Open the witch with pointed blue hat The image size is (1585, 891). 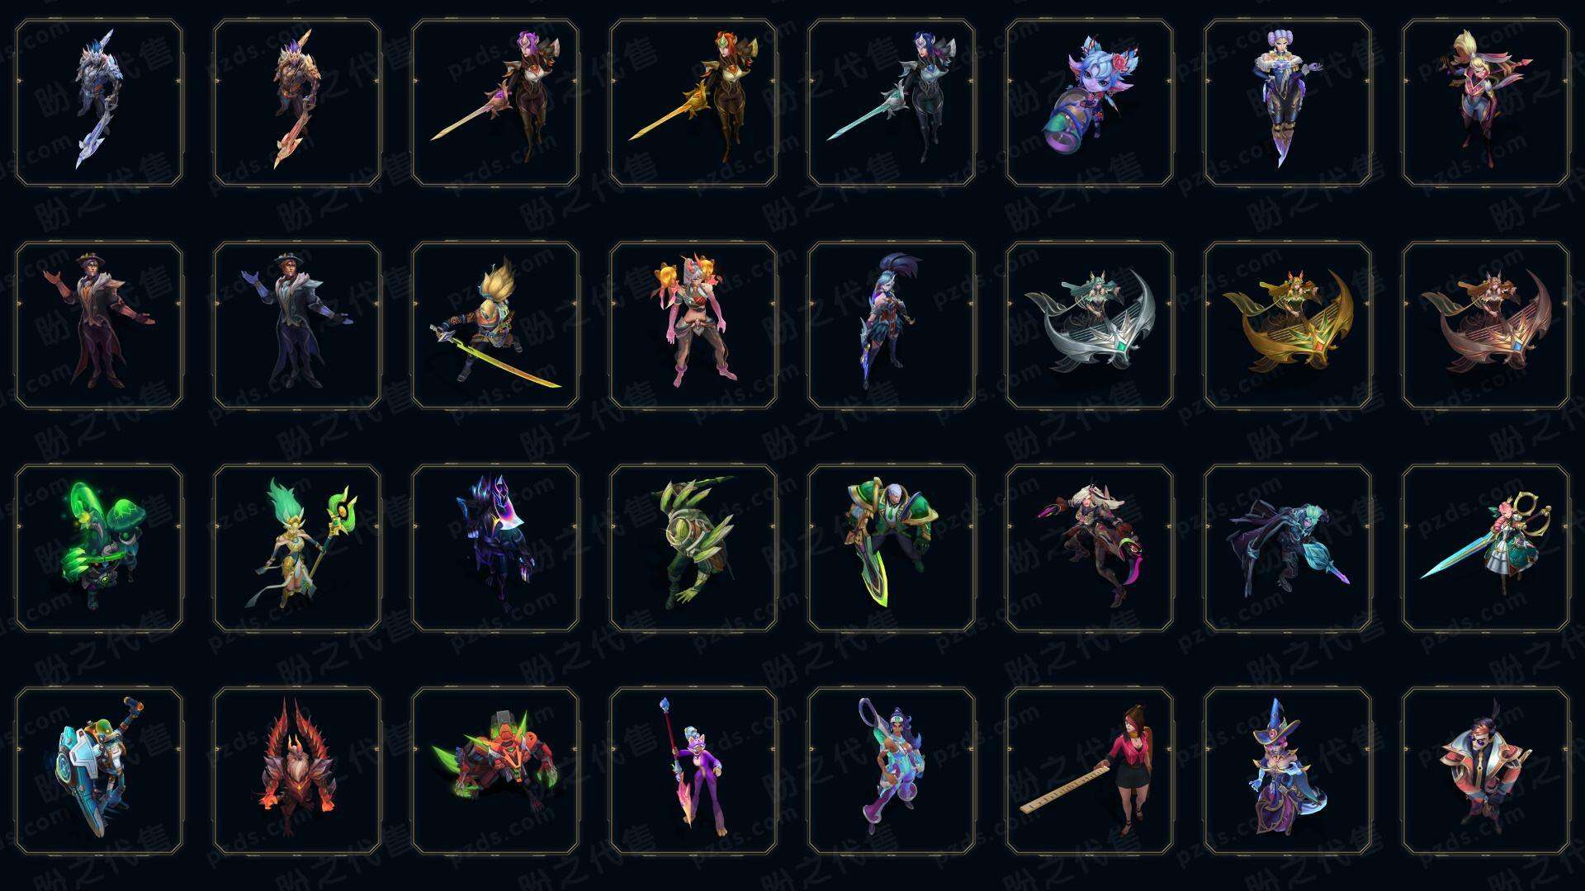tap(1288, 771)
